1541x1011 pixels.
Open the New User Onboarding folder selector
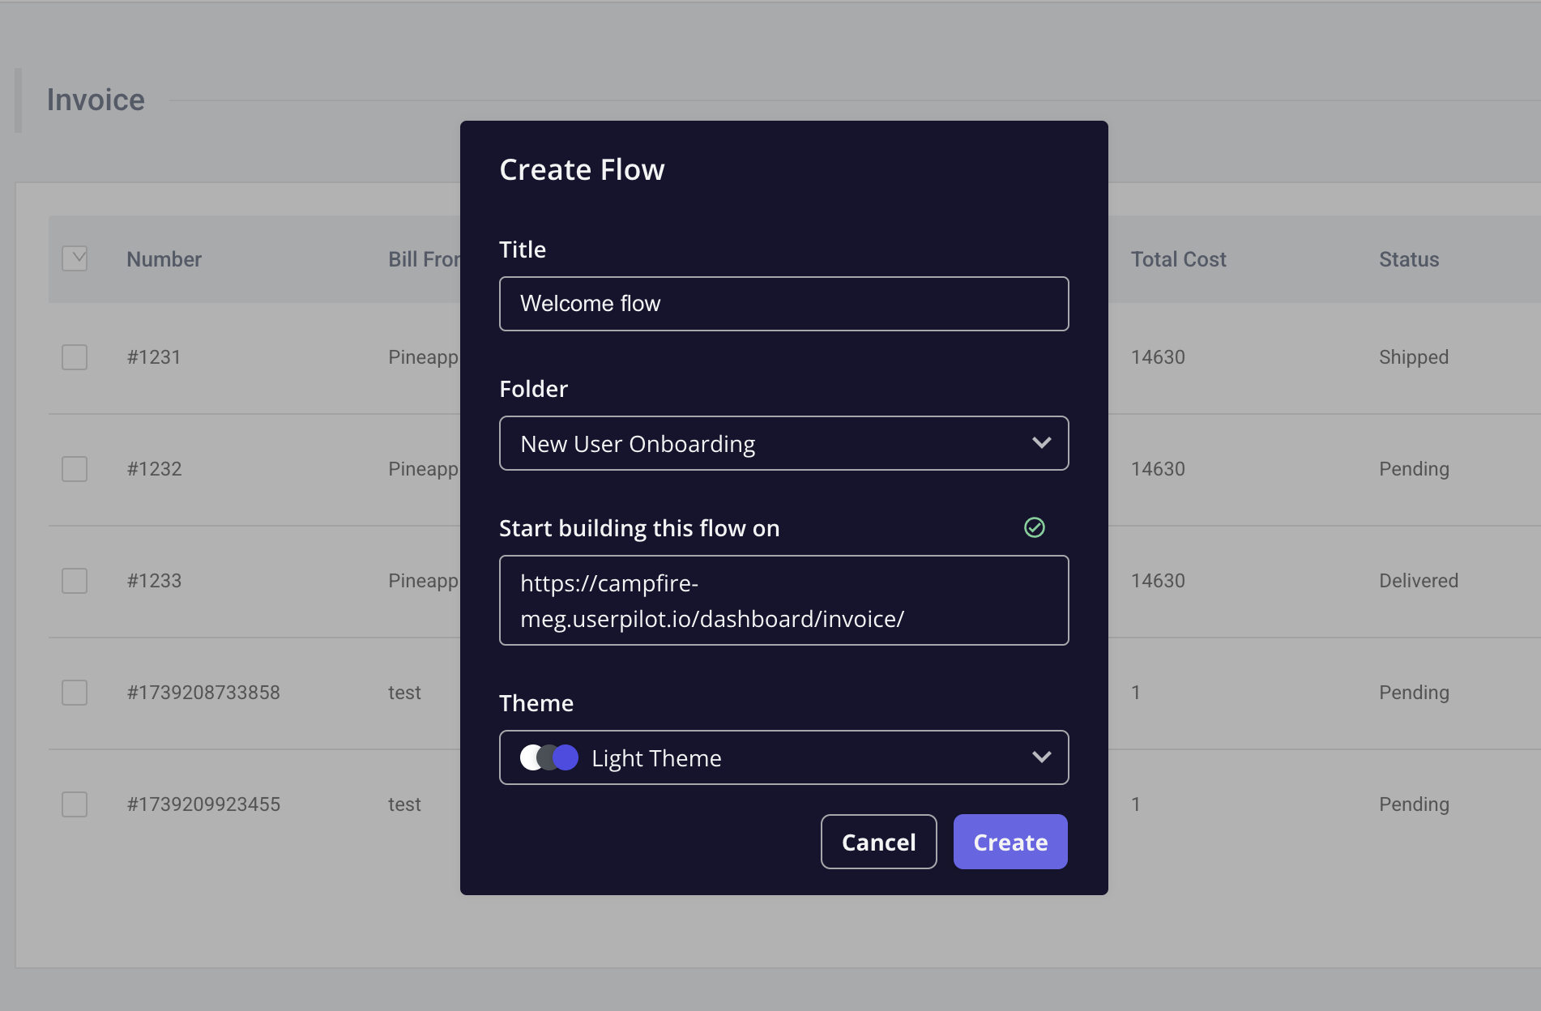click(784, 443)
